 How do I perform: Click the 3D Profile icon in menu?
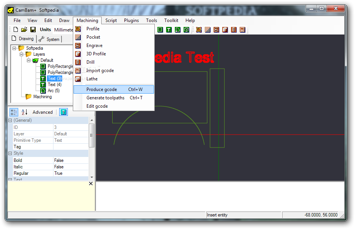coord(78,54)
